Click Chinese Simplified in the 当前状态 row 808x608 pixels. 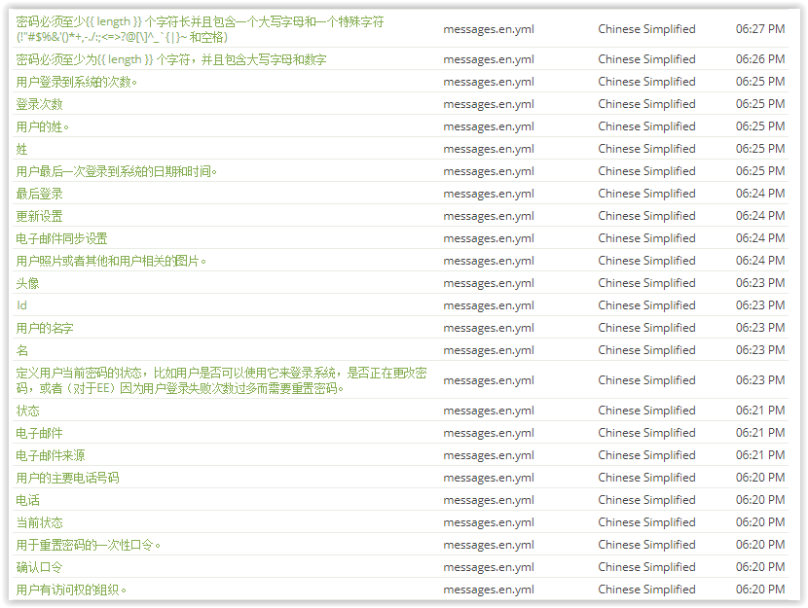(x=646, y=523)
